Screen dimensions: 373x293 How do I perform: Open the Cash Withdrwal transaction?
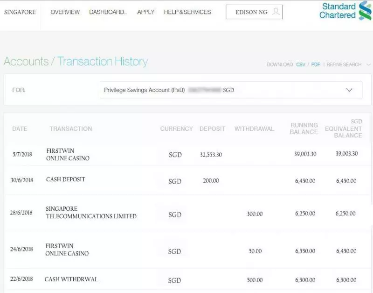(71, 279)
